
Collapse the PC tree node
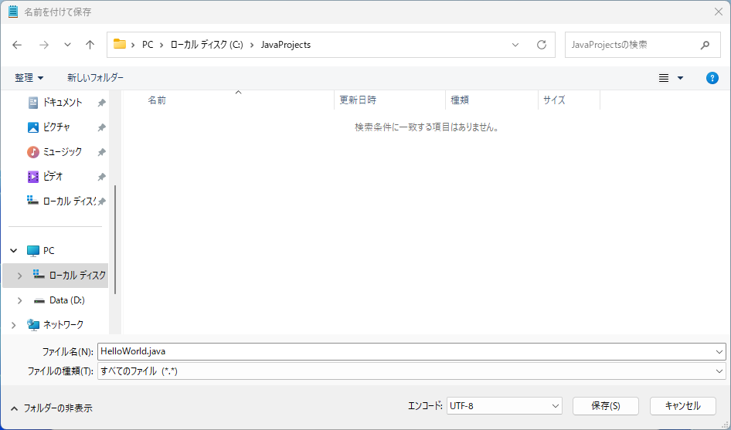[14, 251]
